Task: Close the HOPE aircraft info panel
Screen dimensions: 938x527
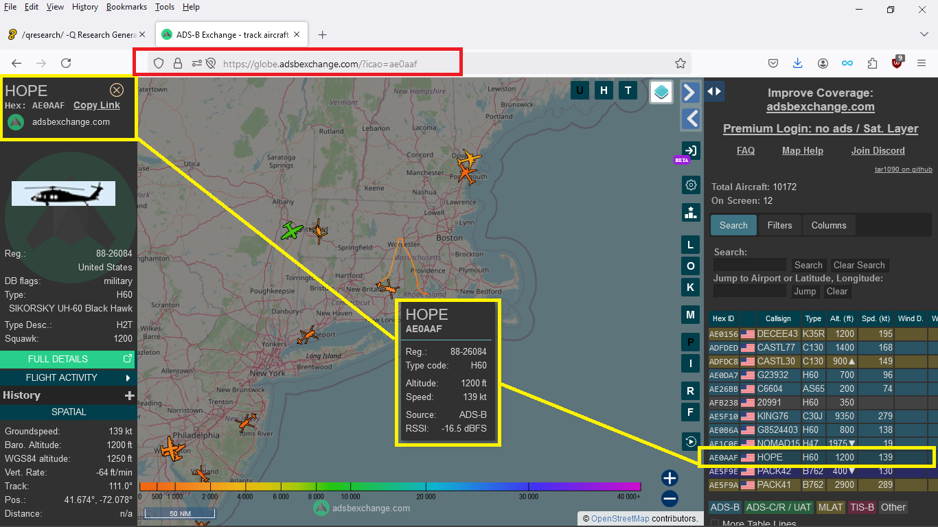Action: tap(117, 90)
